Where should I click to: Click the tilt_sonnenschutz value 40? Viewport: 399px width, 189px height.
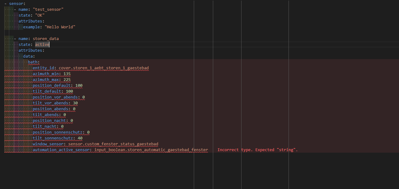[80, 138]
